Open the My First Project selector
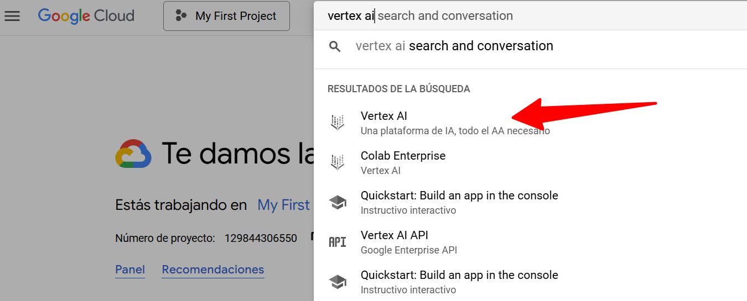The image size is (747, 301). click(x=226, y=16)
